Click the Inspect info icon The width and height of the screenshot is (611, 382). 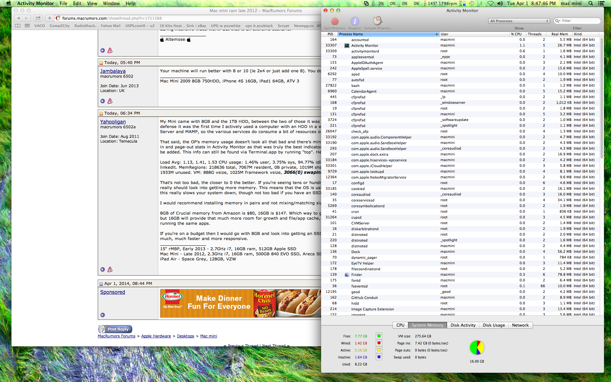point(355,21)
